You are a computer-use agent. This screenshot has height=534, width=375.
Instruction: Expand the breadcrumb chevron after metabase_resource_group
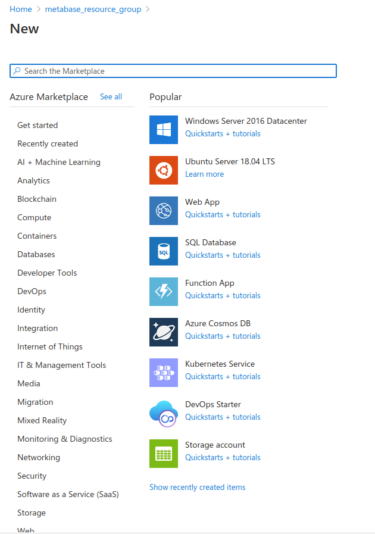[x=149, y=9]
